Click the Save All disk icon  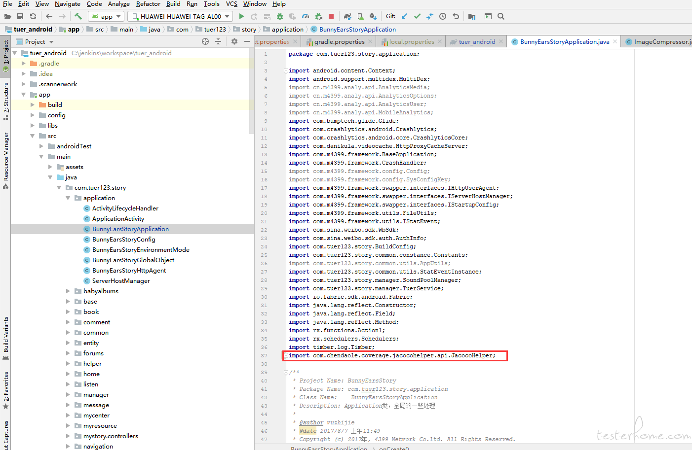[20, 16]
